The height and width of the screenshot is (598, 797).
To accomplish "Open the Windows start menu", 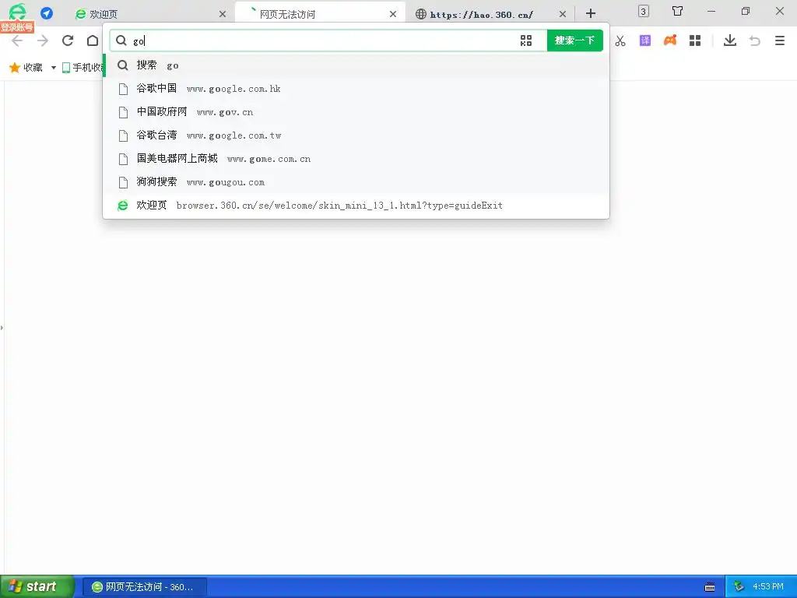I will tap(37, 586).
